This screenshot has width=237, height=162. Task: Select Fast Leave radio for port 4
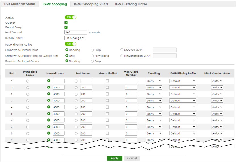(76, 107)
